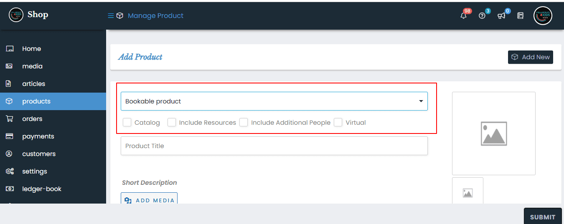
Task: Open the book icon in header
Action: [520, 16]
